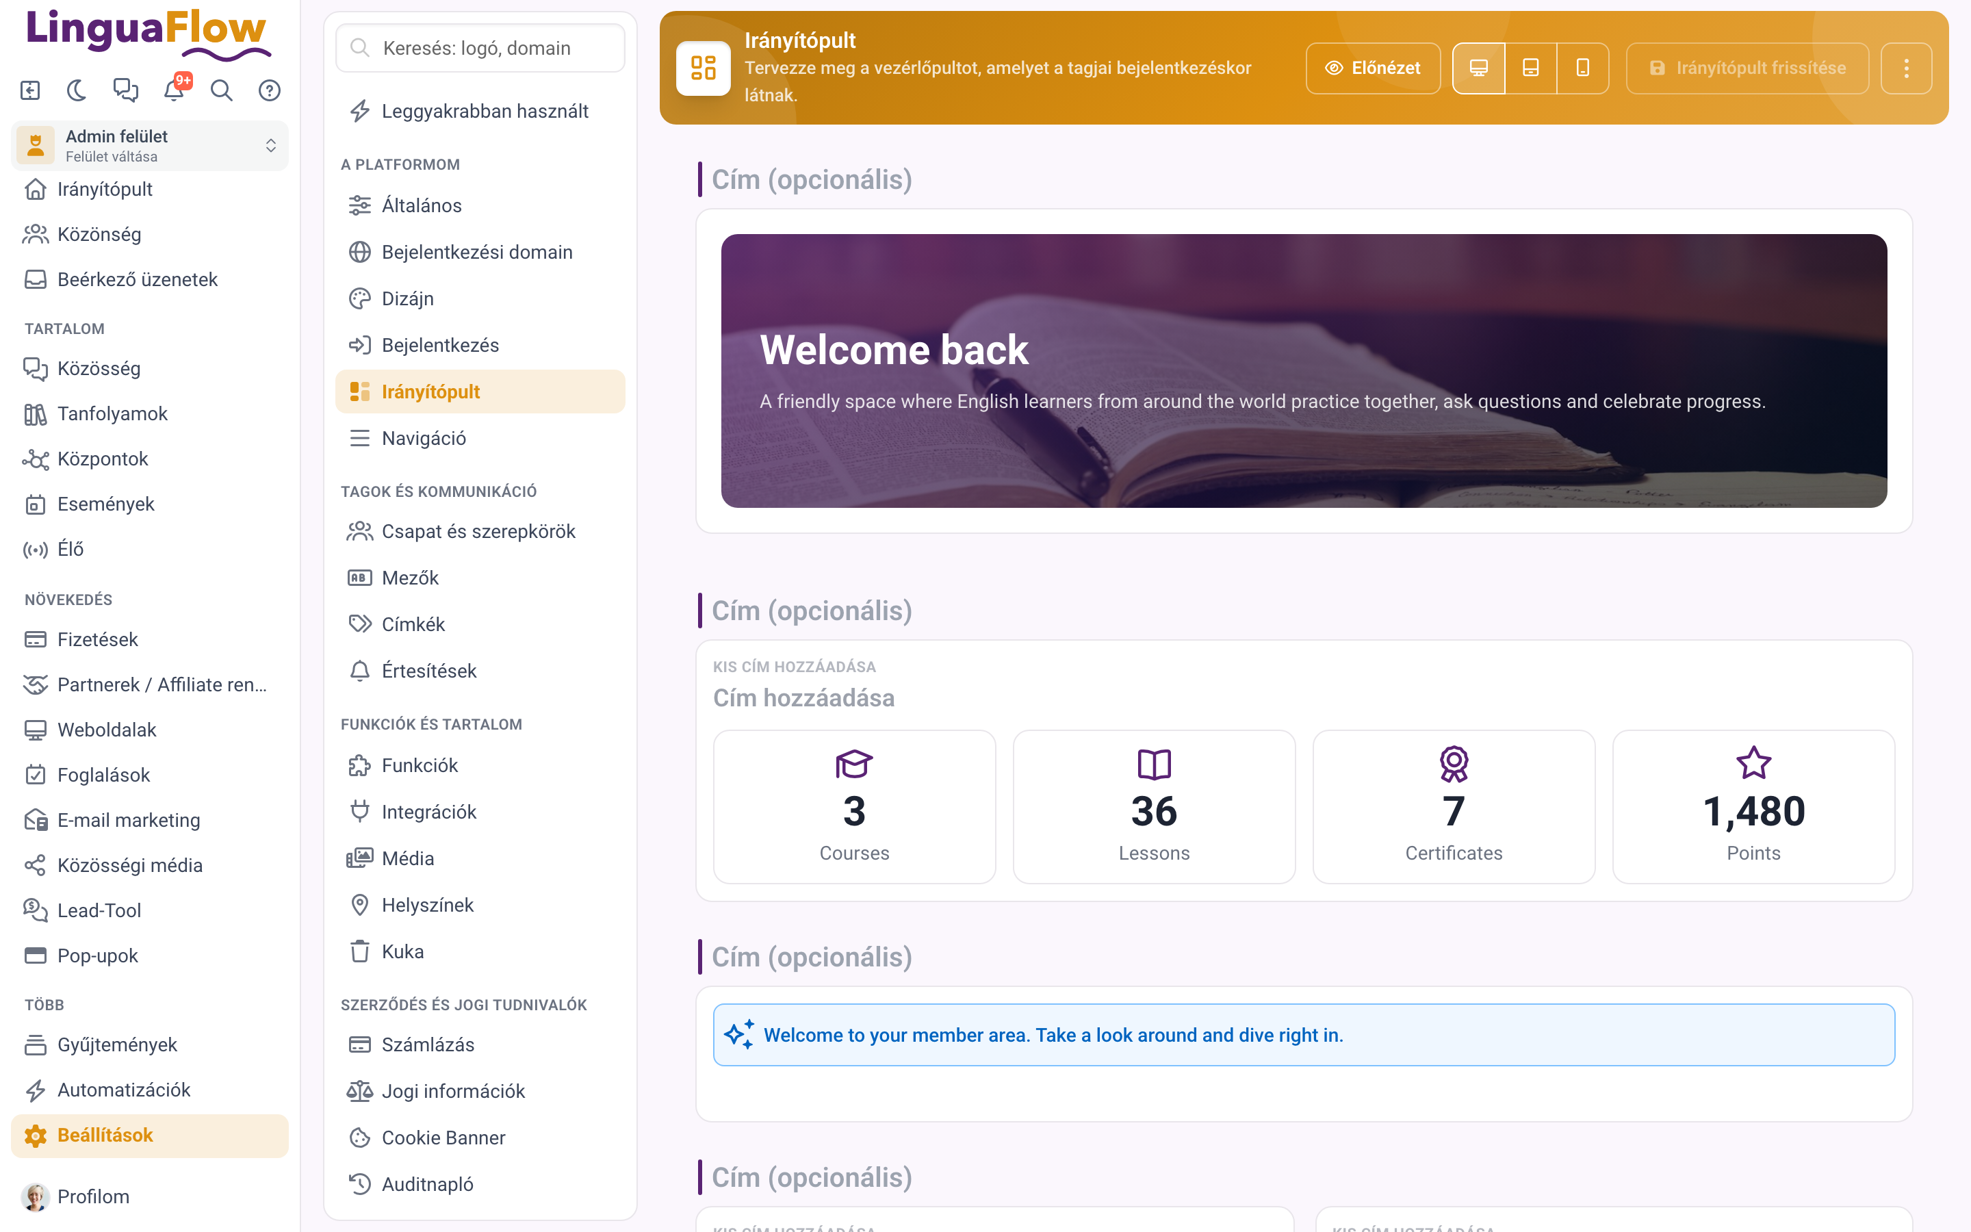Viewport: 1971px width, 1232px height.
Task: Open Profilom profile page
Action: (x=150, y=1196)
